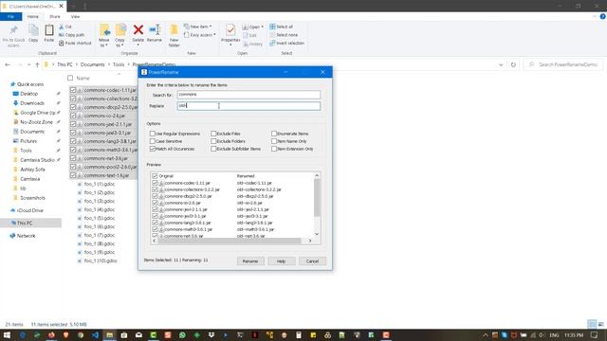Screen dimensions: 607x341
Task: Click the Properties icon in the ribbon
Action: (230, 30)
